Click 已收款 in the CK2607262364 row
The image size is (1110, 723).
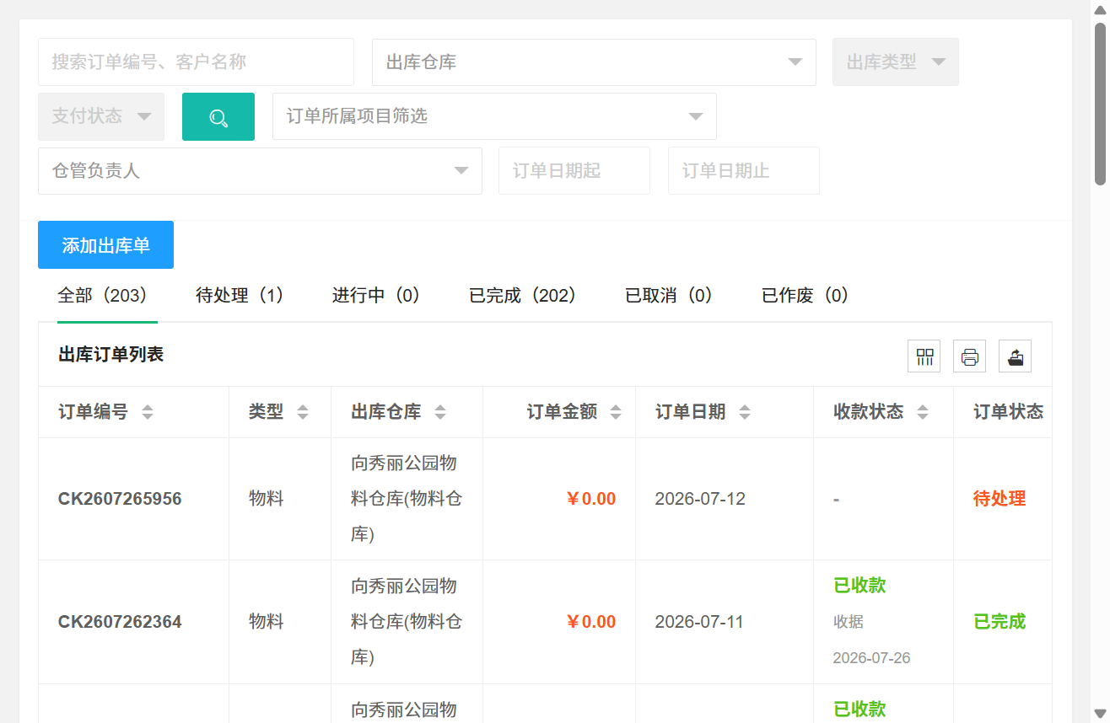pos(859,586)
